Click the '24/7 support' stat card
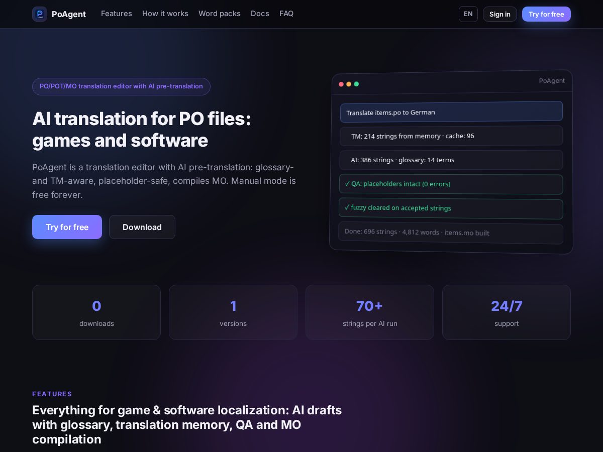603x452 pixels. [x=507, y=312]
